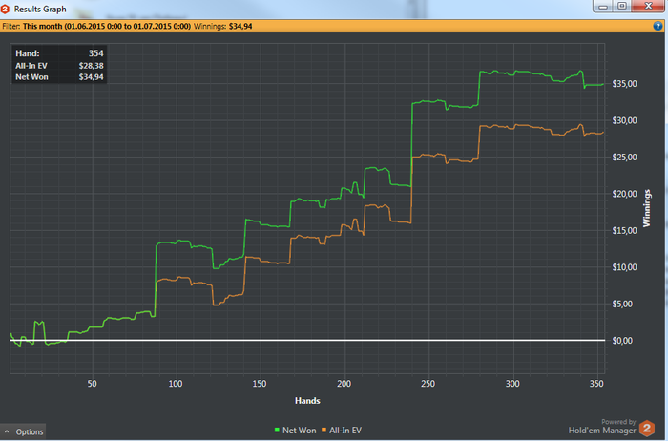
Task: Toggle the All-In EV legend entry
Action: (342, 430)
